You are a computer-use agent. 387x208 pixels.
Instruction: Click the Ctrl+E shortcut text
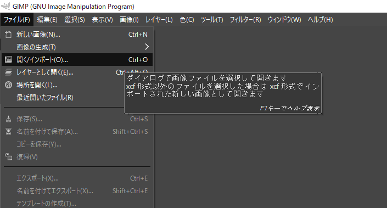tap(139, 178)
